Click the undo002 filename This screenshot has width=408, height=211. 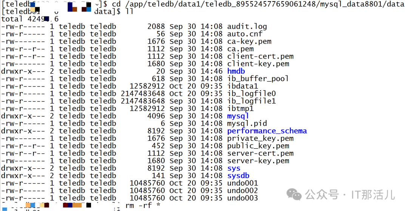(x=243, y=191)
